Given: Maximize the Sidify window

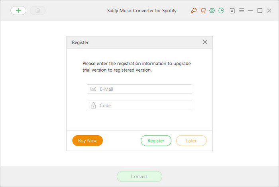Looking at the screenshot, I should coord(260,11).
